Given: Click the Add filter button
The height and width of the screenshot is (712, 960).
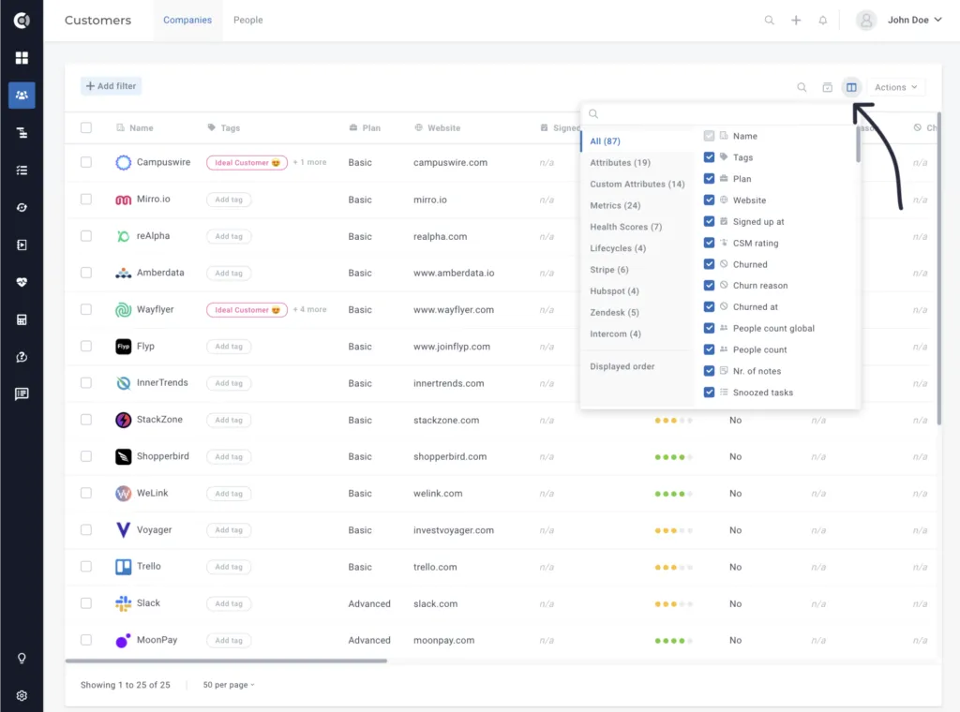Looking at the screenshot, I should (112, 86).
